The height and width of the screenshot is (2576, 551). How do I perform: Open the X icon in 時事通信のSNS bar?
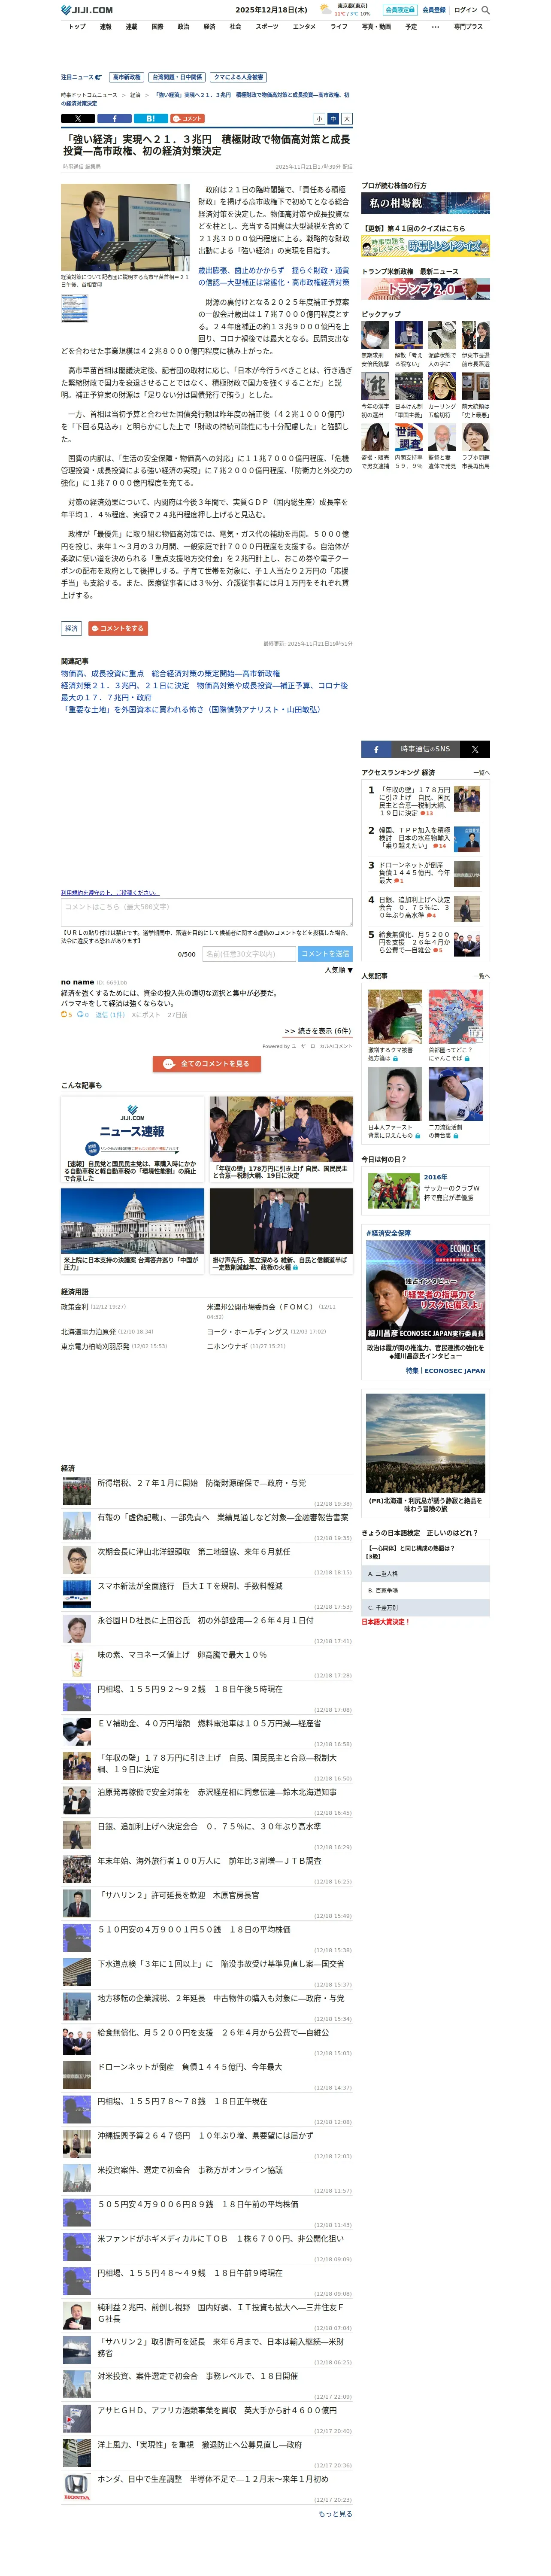(x=475, y=749)
